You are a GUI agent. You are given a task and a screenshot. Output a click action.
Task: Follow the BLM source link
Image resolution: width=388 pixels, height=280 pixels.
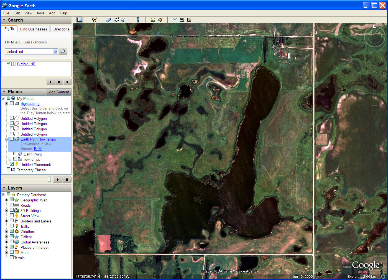tap(38, 149)
